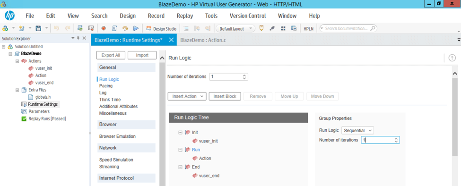This screenshot has height=186, width=461.
Task: Click the feather pen toolbar icon
Action: coord(272,28)
